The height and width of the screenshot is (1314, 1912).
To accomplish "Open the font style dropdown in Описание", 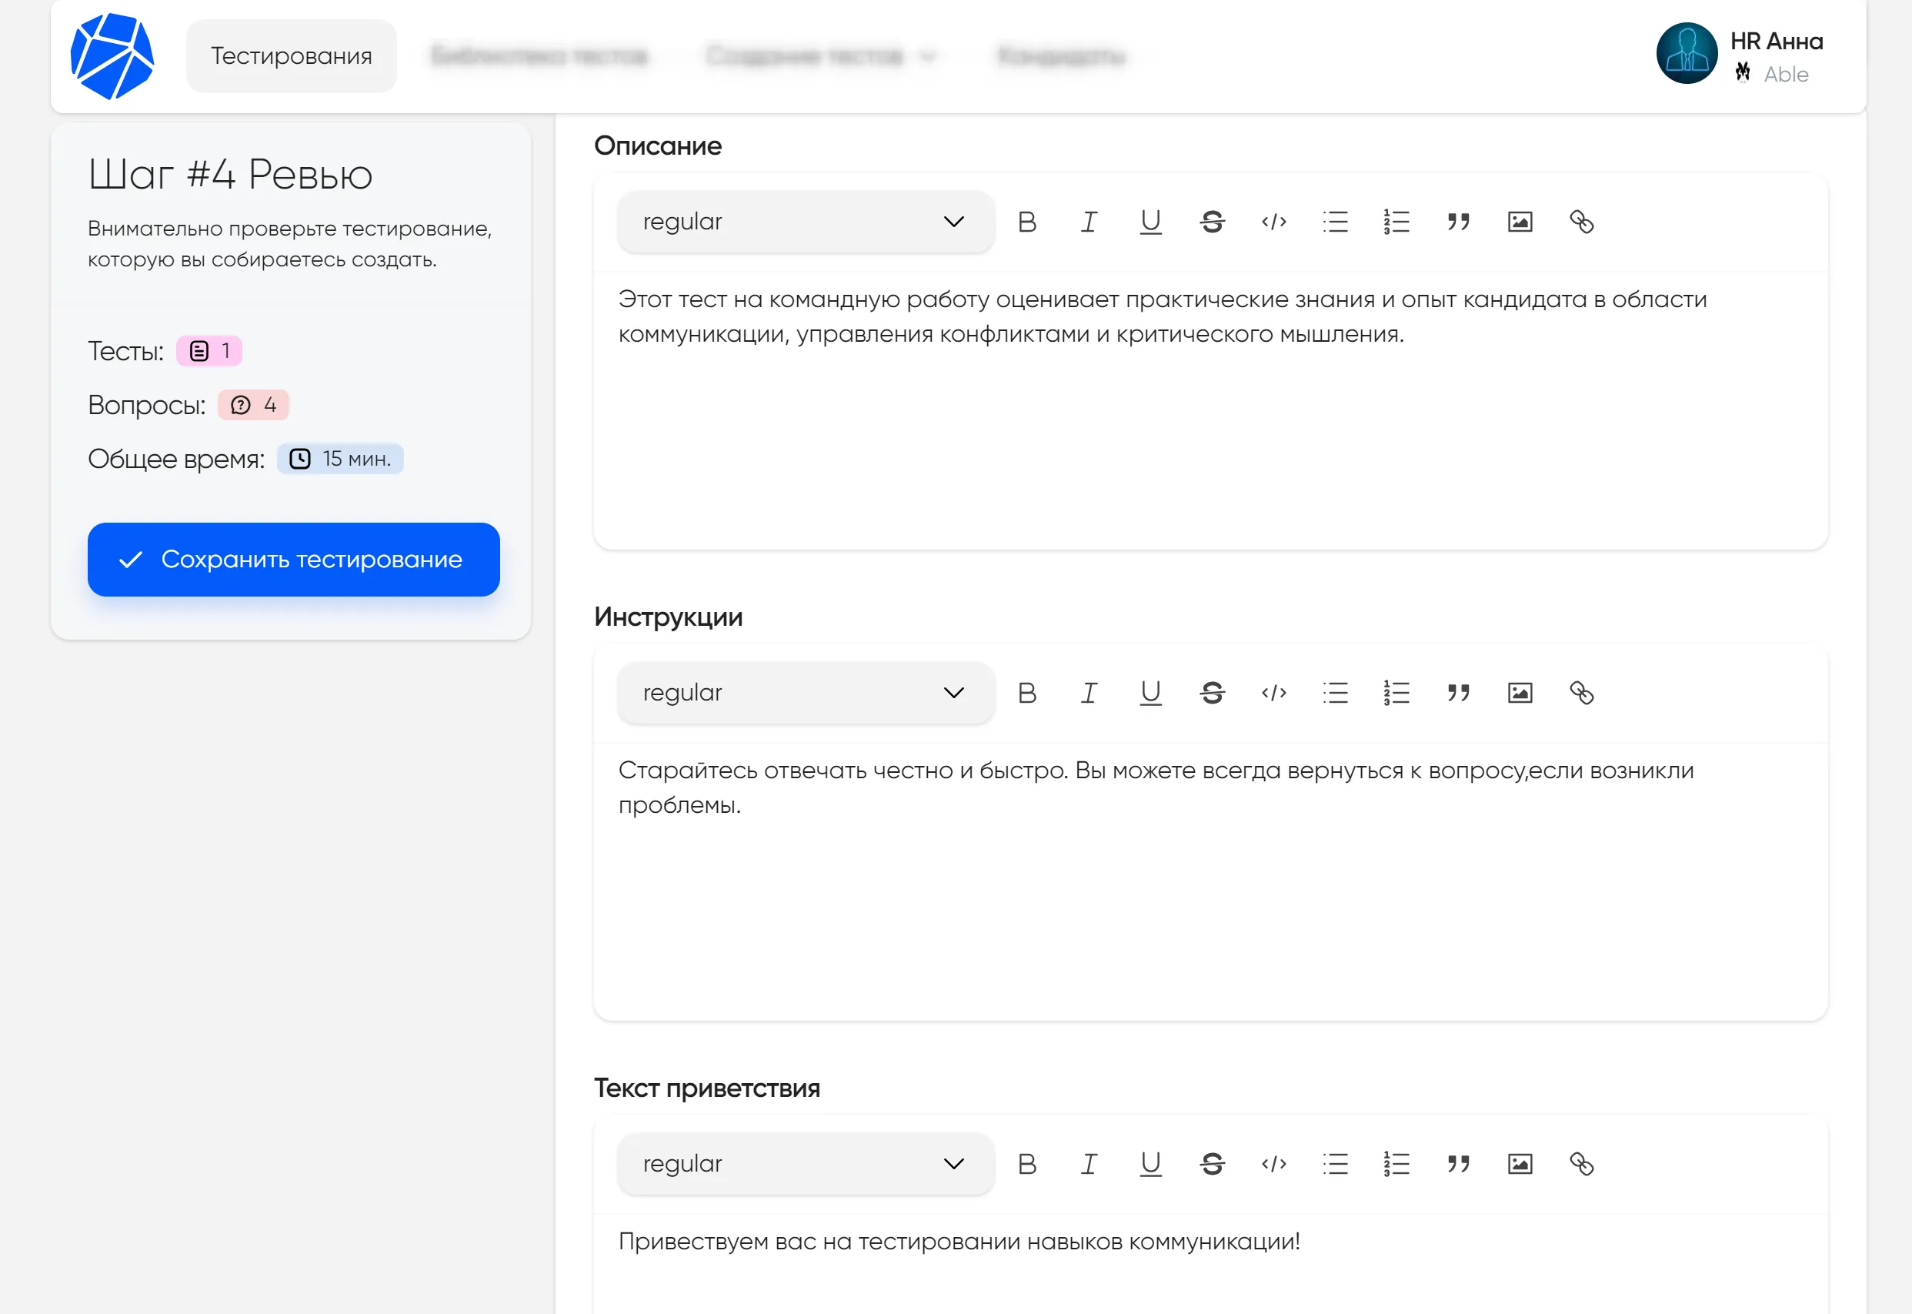I will coord(799,221).
